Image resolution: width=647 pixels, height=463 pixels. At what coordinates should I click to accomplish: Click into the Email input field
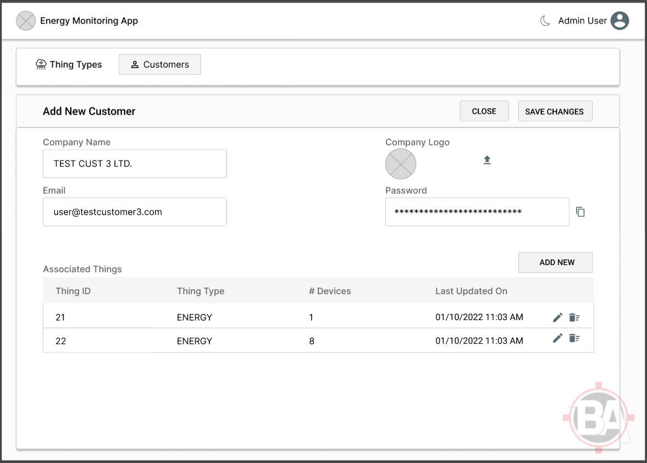coord(135,212)
